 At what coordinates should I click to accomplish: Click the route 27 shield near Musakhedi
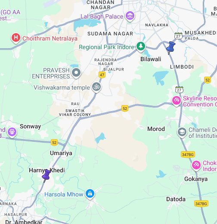pos(178,36)
